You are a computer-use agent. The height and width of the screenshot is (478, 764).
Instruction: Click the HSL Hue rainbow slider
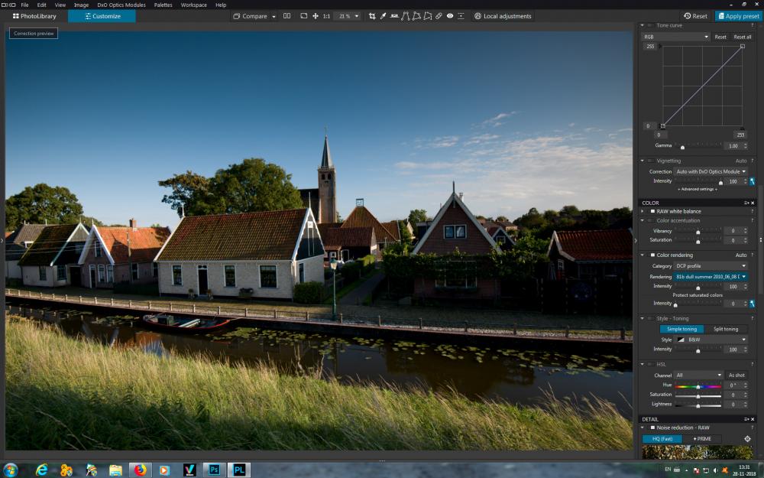[x=698, y=386]
